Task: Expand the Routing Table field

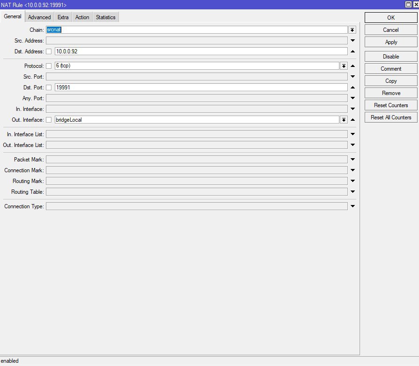Action: tap(353, 191)
